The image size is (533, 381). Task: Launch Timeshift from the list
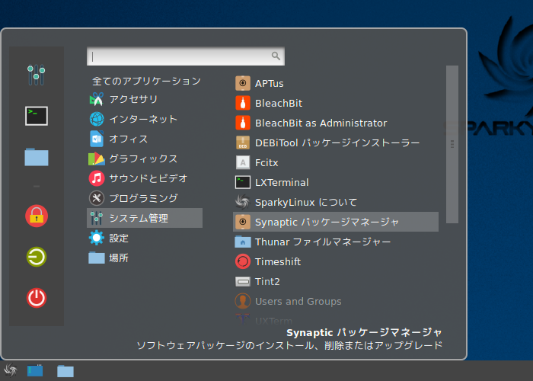click(336, 261)
